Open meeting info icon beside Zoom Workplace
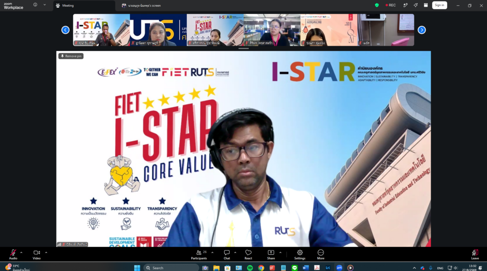 tap(35, 5)
